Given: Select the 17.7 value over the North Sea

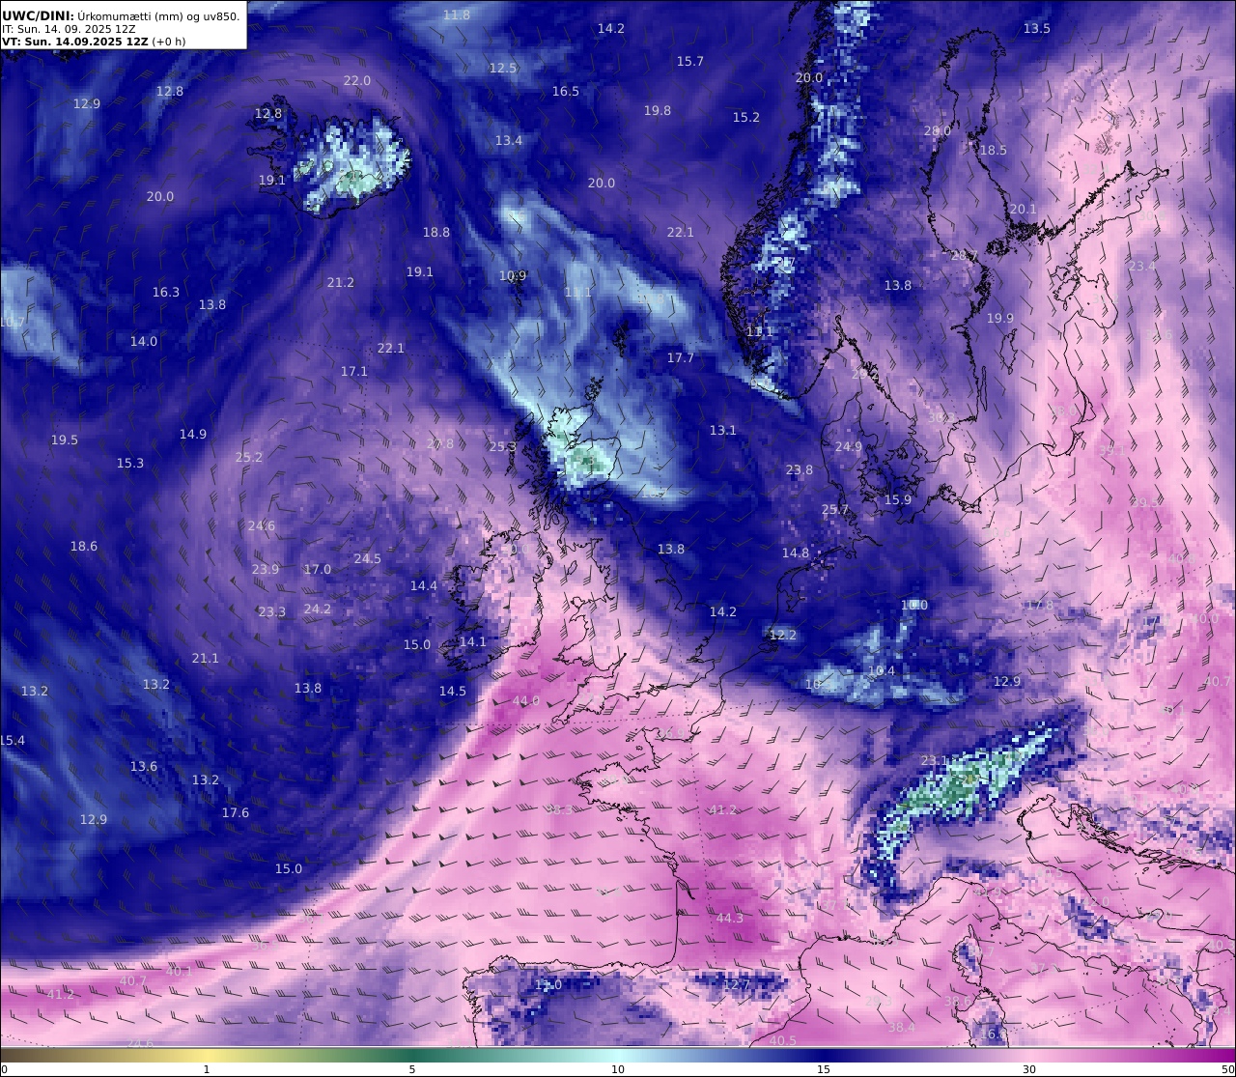Looking at the screenshot, I should pos(681,357).
